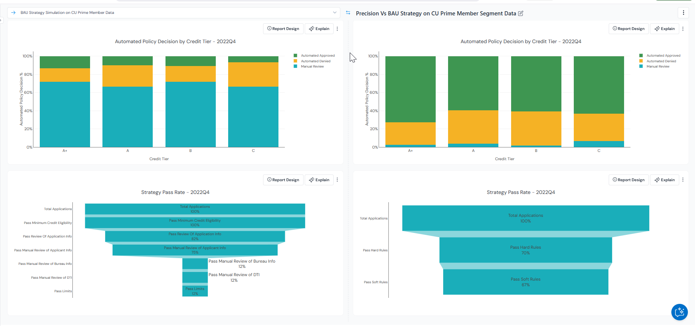Open kebab menu of right funnel chart
The image size is (695, 326).
(683, 180)
